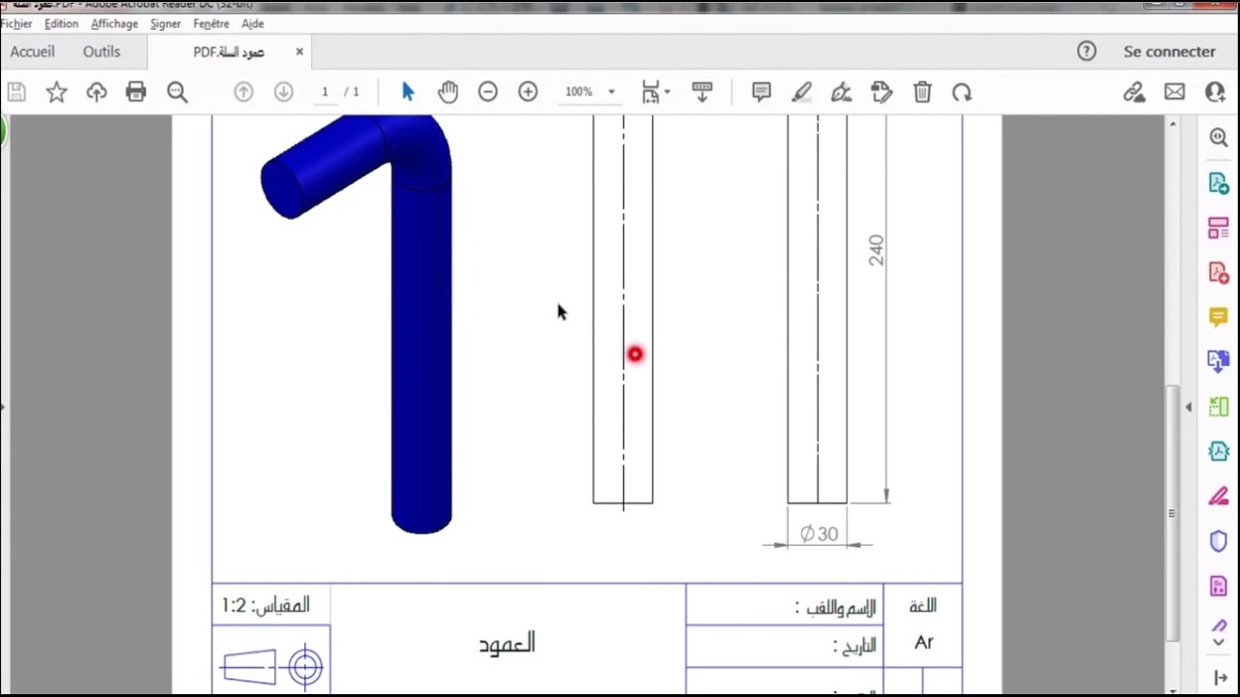Rotate the page with rotate icon
The height and width of the screenshot is (697, 1240).
coord(962,92)
